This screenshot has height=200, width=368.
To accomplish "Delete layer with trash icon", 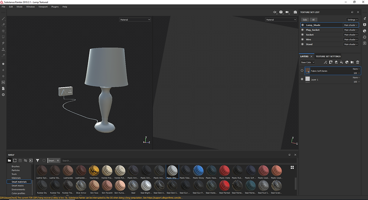I will click(357, 62).
